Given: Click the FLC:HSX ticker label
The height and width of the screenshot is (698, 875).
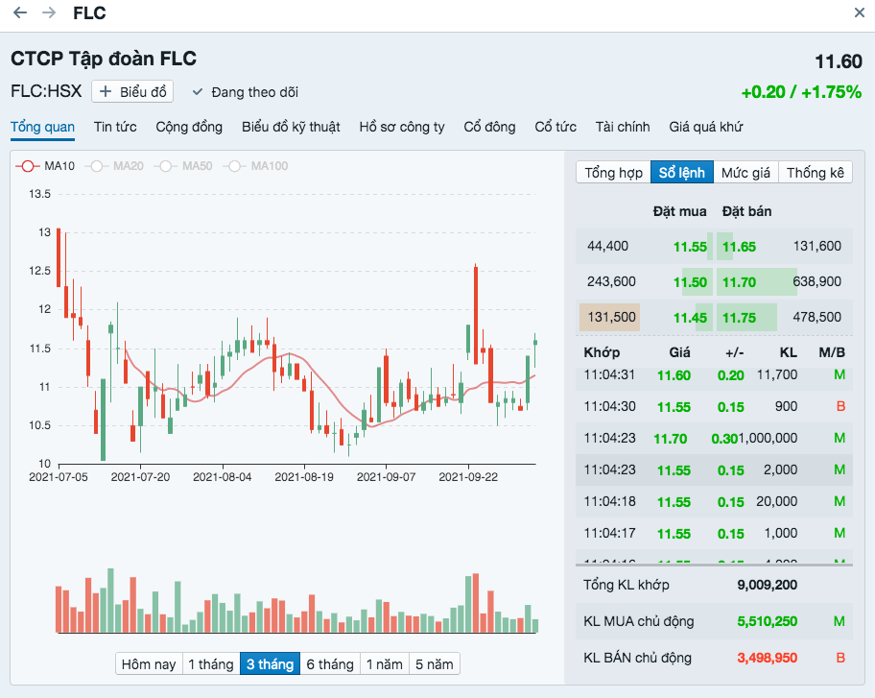Looking at the screenshot, I should point(46,91).
